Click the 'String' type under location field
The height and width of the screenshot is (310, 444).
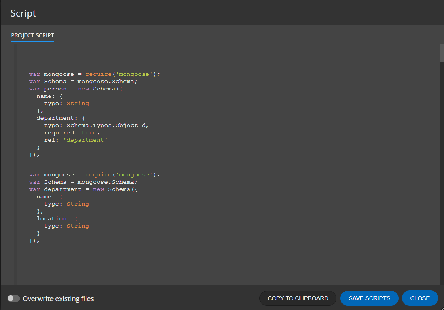[78, 226]
